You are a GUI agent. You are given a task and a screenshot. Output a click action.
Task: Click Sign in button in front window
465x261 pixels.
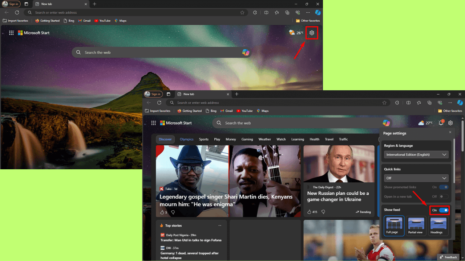click(x=153, y=94)
